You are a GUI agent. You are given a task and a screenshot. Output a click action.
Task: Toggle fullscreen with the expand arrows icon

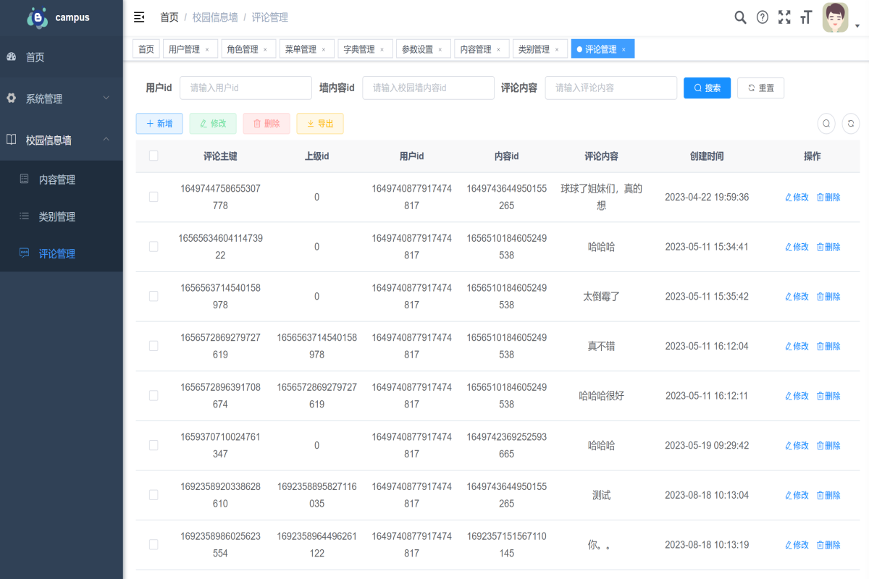click(784, 17)
